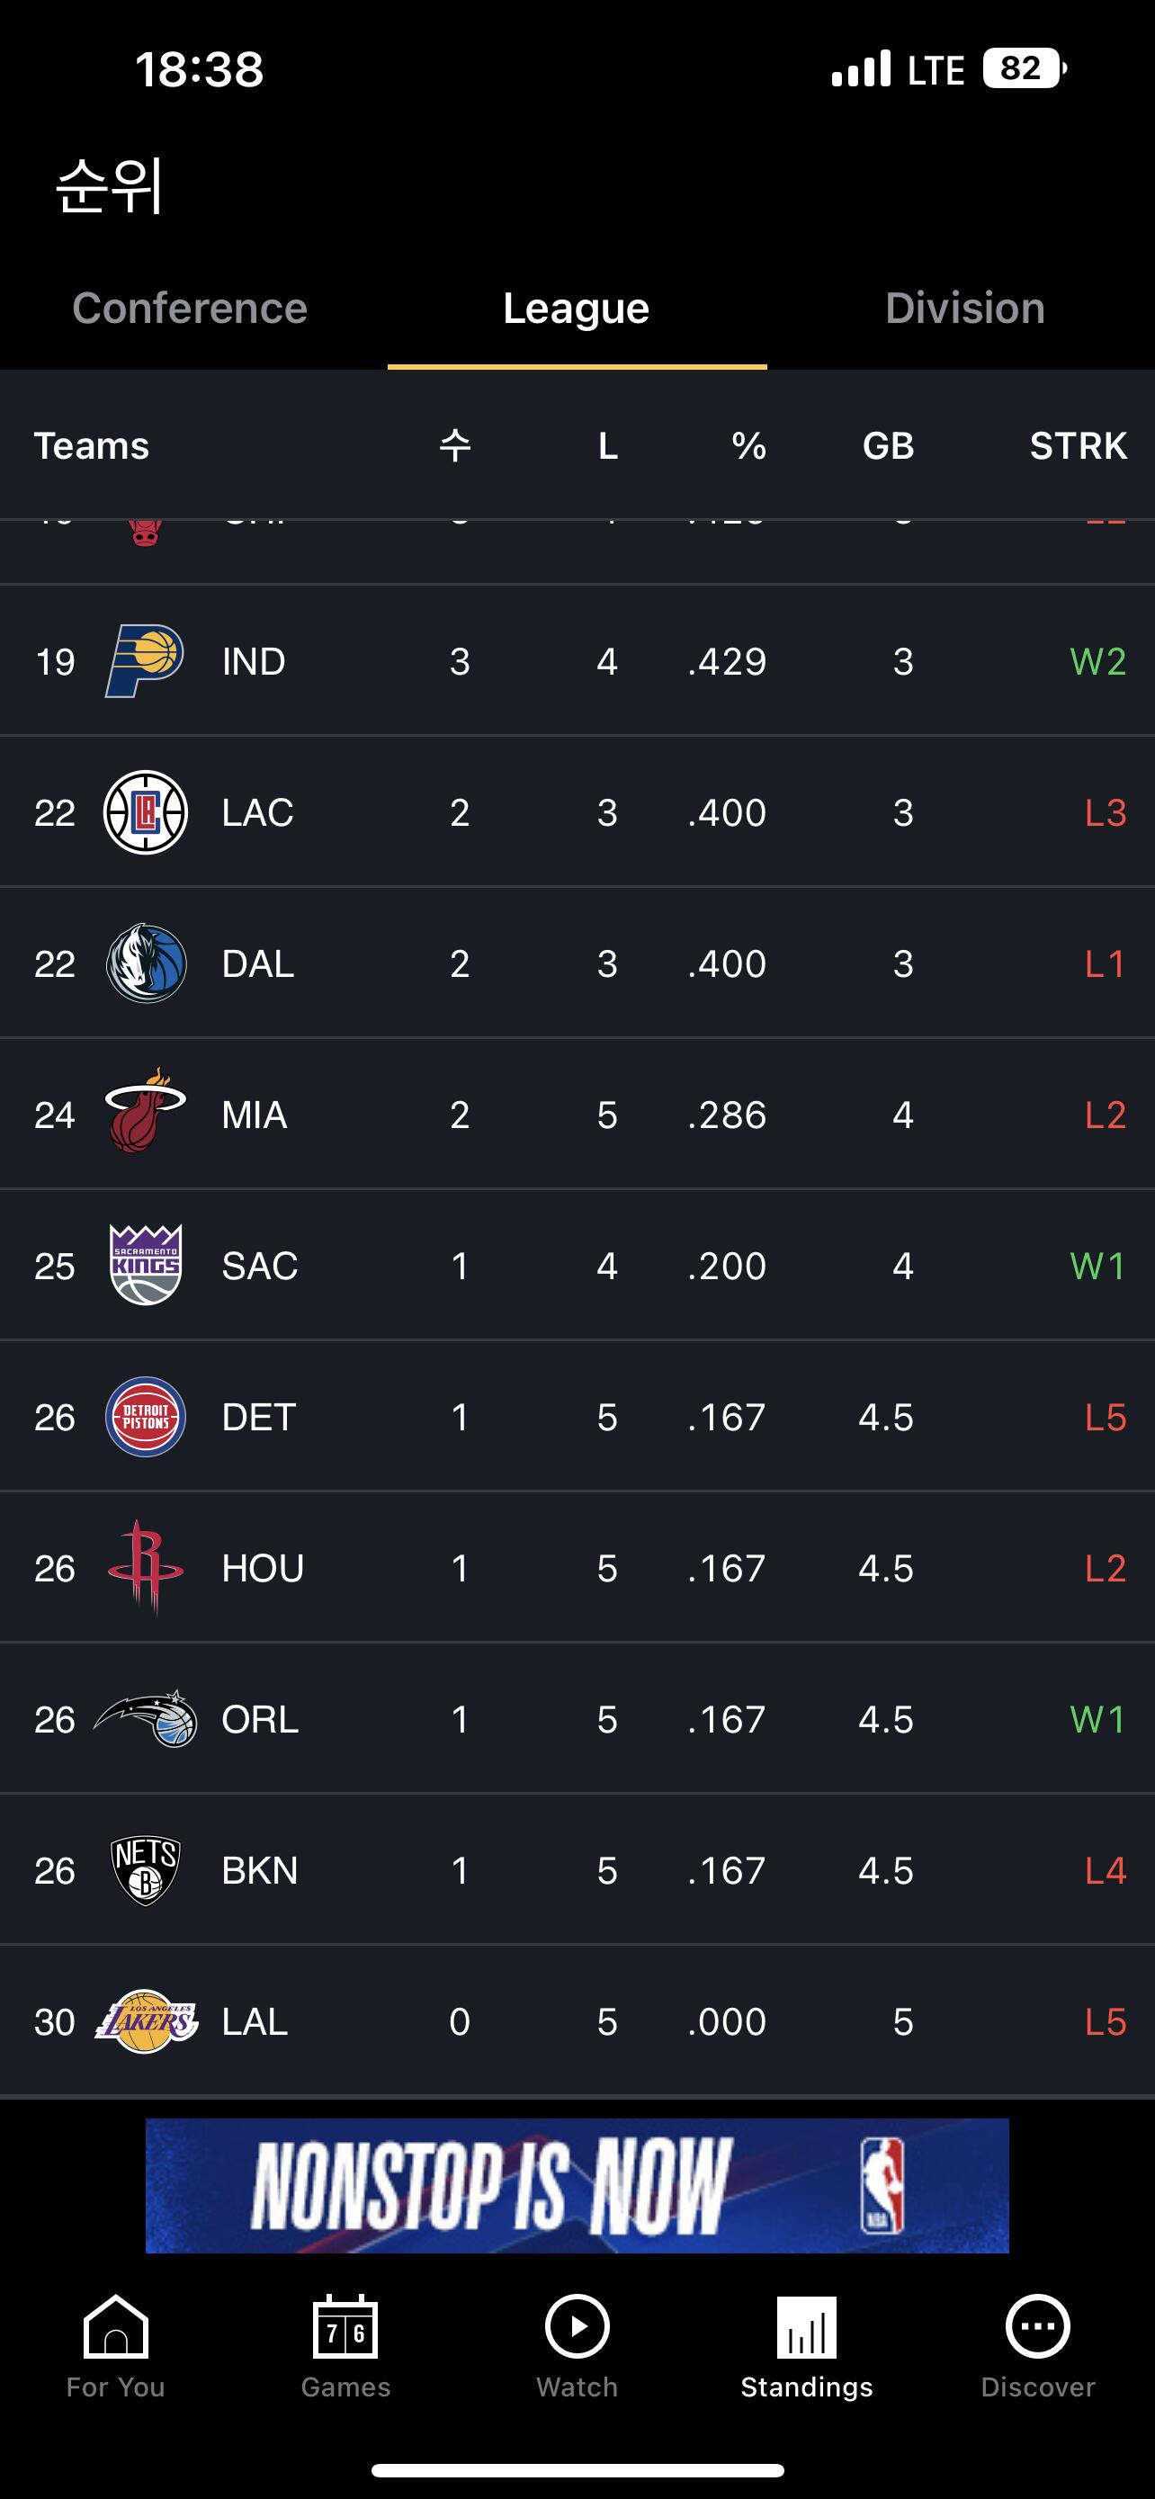The height and width of the screenshot is (2499, 1155).
Task: Tap the Detroit Pistons logo
Action: [x=146, y=1416]
